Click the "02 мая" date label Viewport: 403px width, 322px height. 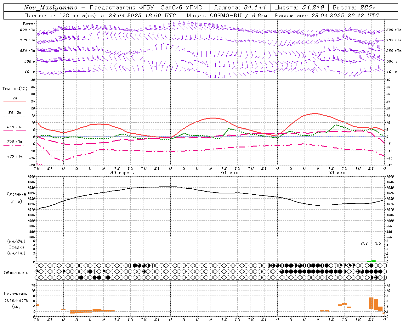click(337, 173)
